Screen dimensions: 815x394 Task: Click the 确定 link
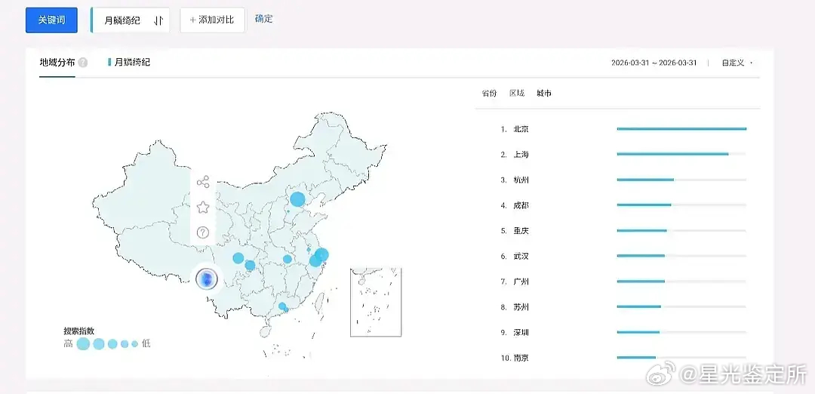263,19
